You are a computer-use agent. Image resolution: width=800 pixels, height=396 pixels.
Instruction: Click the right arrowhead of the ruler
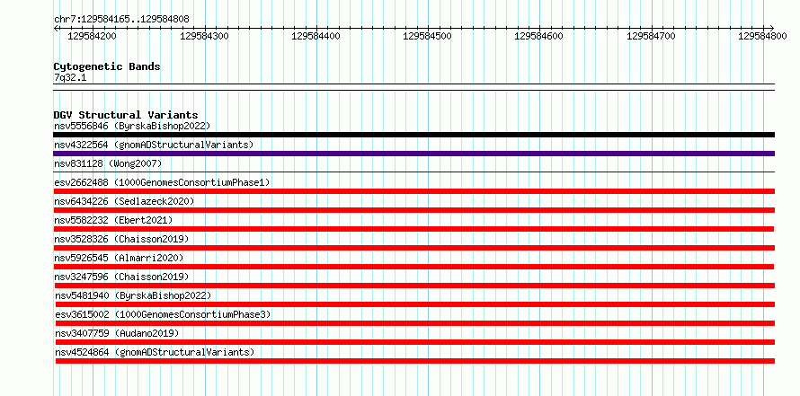[772, 28]
